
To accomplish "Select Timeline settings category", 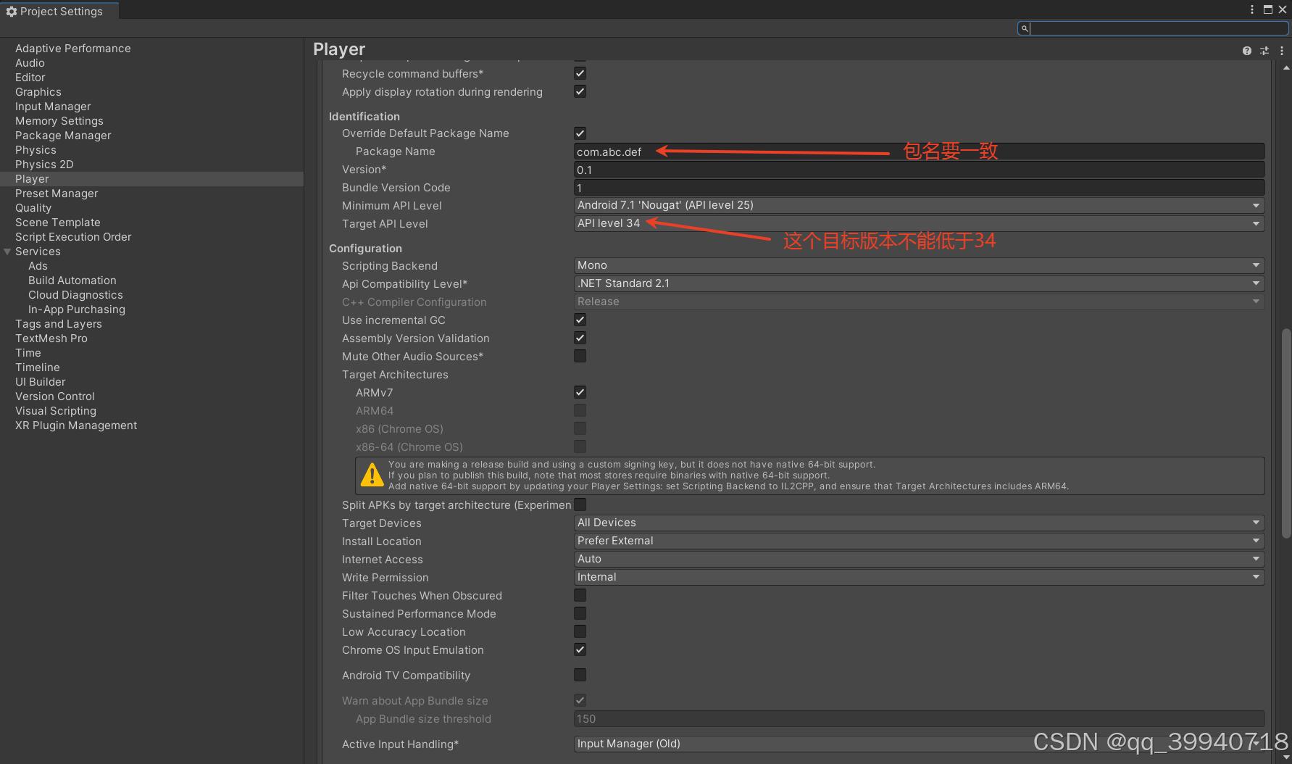I will click(38, 368).
